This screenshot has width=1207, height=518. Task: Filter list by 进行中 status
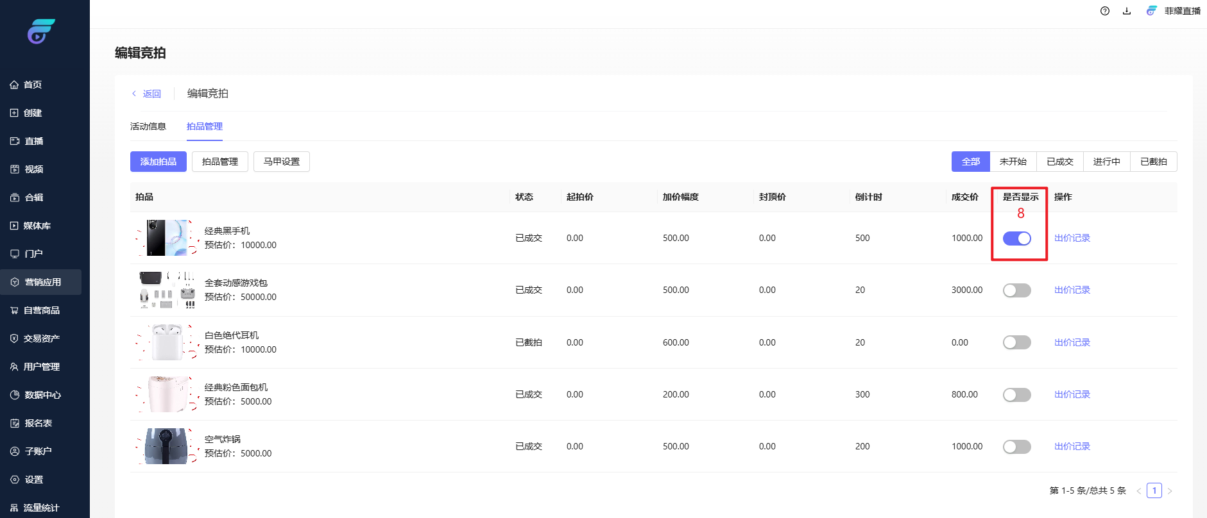coord(1106,162)
